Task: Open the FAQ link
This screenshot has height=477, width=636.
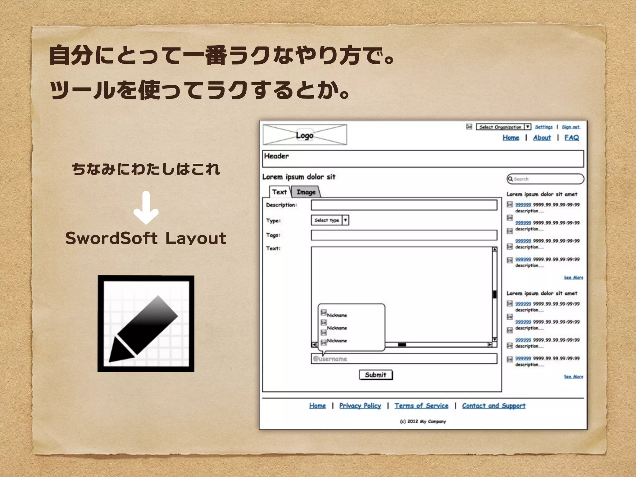Action: pos(572,138)
